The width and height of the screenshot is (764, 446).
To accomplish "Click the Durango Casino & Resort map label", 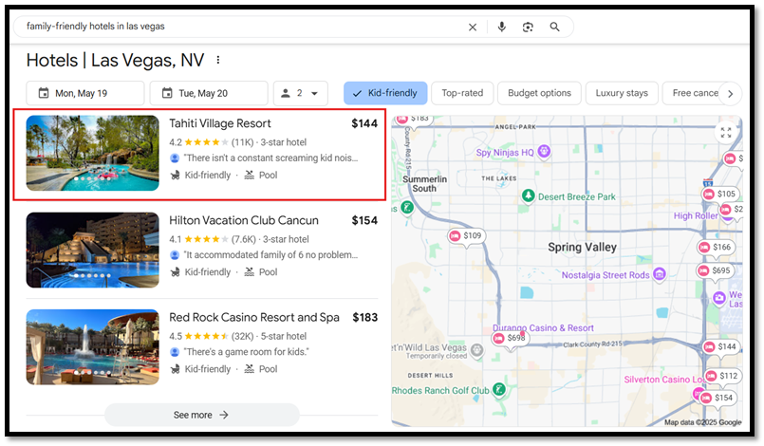I will (543, 328).
